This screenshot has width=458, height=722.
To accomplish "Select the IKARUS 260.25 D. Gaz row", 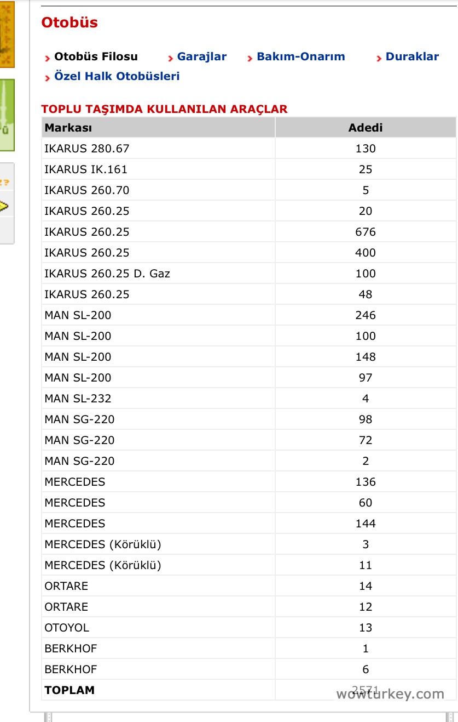I will [107, 274].
